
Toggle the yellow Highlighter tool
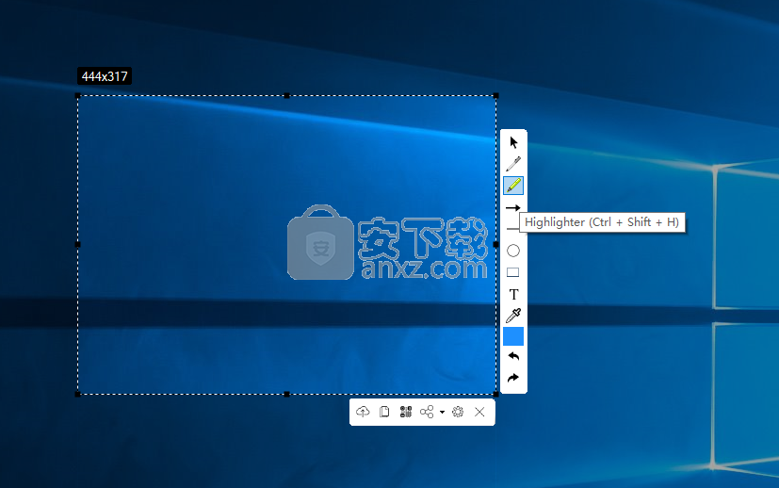pos(513,186)
